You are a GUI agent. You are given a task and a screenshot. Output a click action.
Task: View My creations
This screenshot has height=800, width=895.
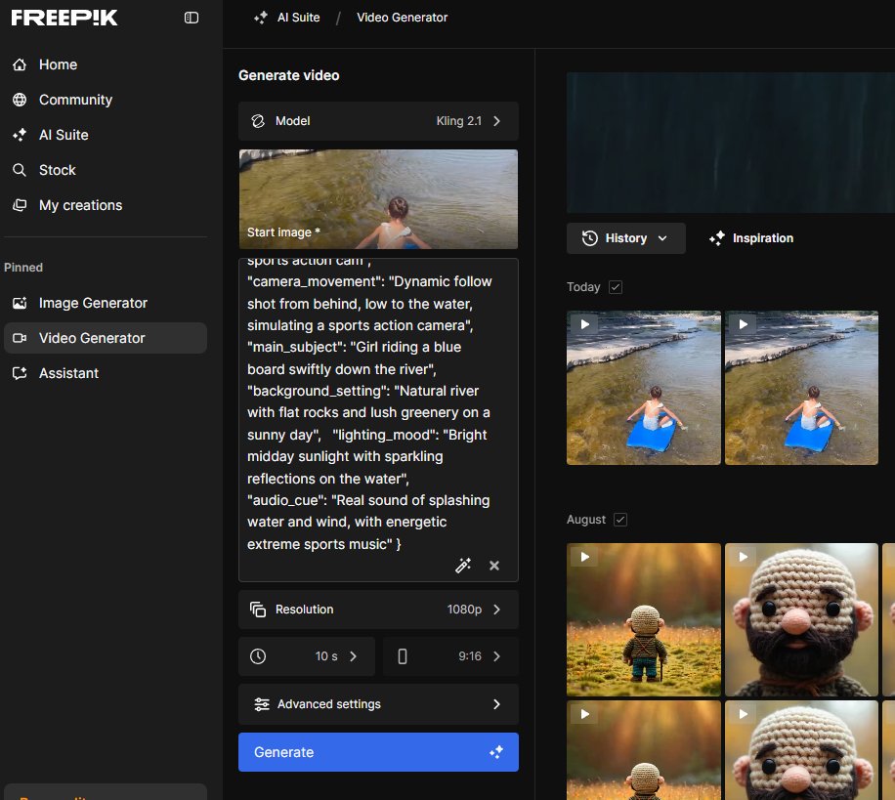(x=105, y=205)
